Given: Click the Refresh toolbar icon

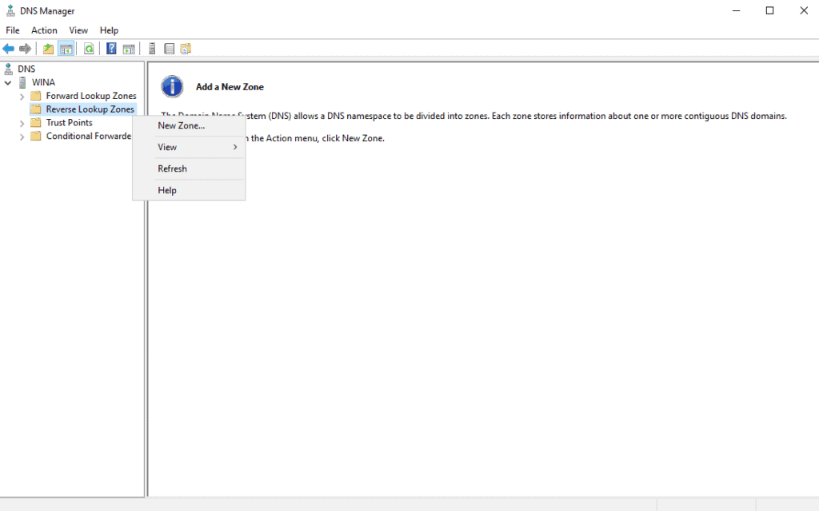Looking at the screenshot, I should (88, 49).
